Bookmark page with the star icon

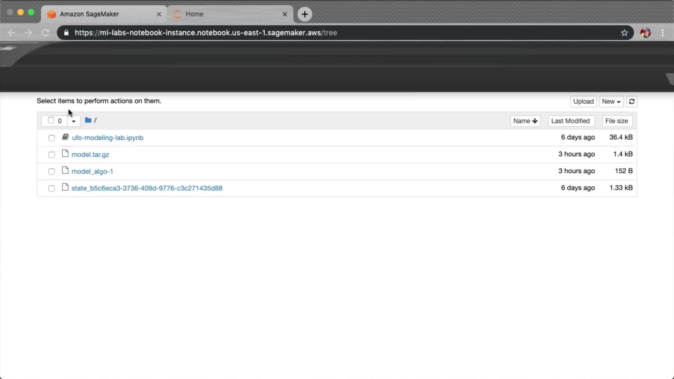point(624,33)
